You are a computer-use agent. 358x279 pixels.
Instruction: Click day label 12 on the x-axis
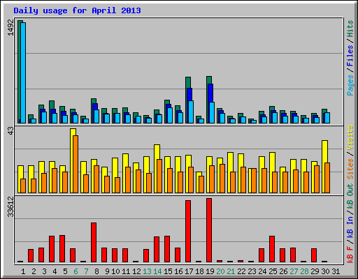pyautogui.click(x=136, y=271)
